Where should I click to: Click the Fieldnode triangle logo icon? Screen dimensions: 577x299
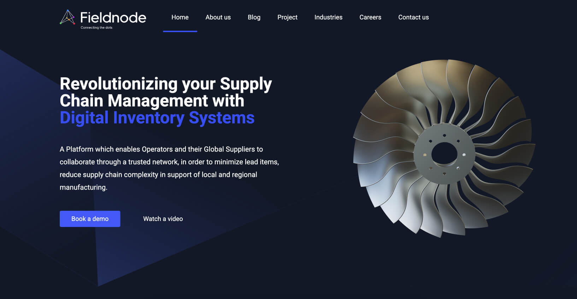67,17
